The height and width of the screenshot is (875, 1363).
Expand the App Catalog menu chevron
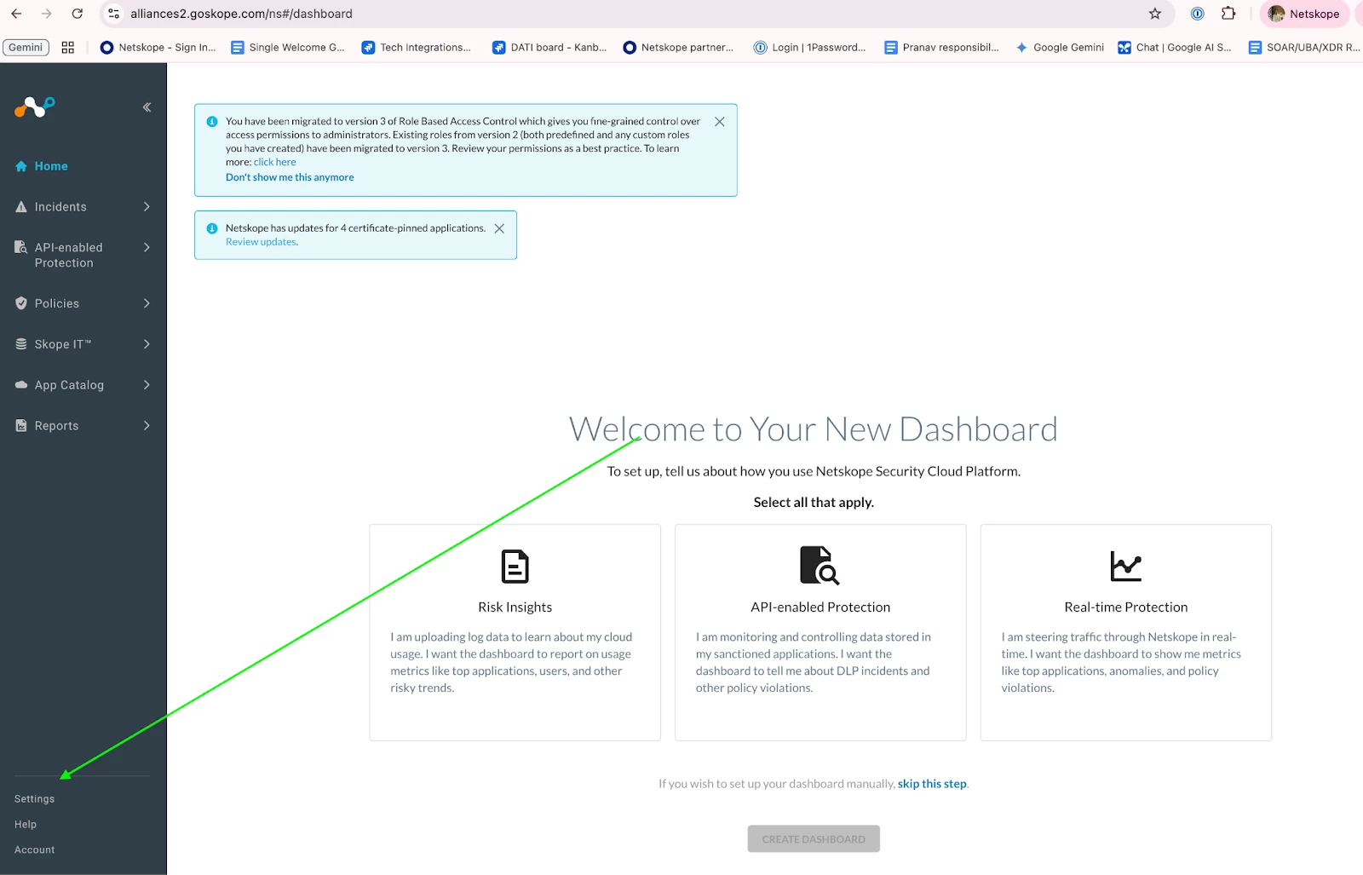click(x=147, y=385)
